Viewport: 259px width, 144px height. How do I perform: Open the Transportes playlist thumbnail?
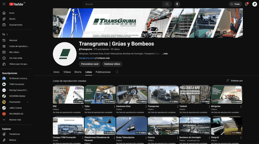click(163, 95)
